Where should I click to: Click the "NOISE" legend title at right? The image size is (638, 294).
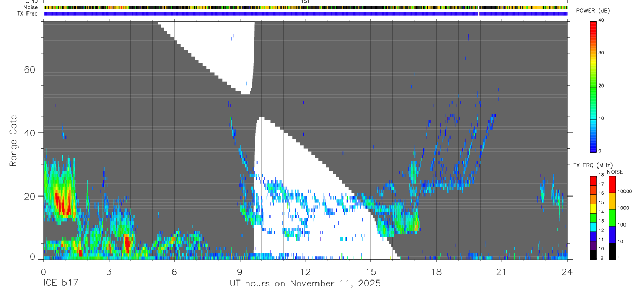(x=615, y=172)
